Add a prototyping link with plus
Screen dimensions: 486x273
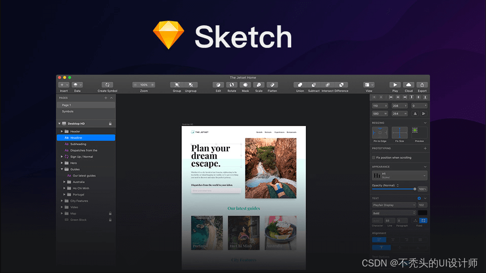[425, 148]
